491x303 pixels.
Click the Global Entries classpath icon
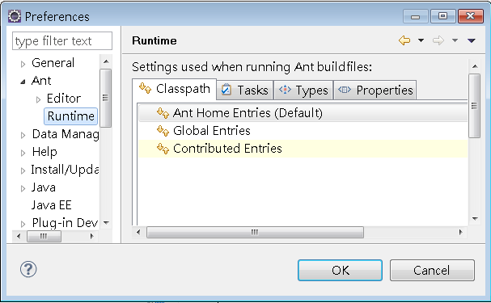click(163, 131)
